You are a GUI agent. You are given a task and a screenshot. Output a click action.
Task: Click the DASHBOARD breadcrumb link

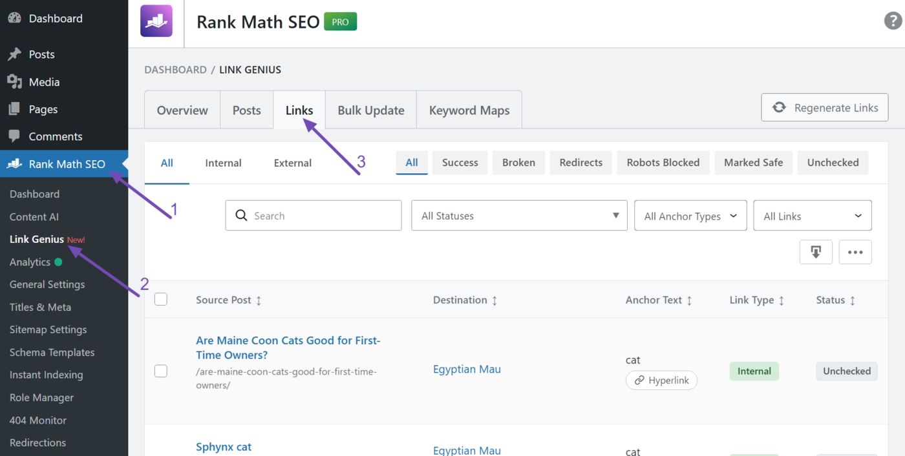[x=175, y=70]
